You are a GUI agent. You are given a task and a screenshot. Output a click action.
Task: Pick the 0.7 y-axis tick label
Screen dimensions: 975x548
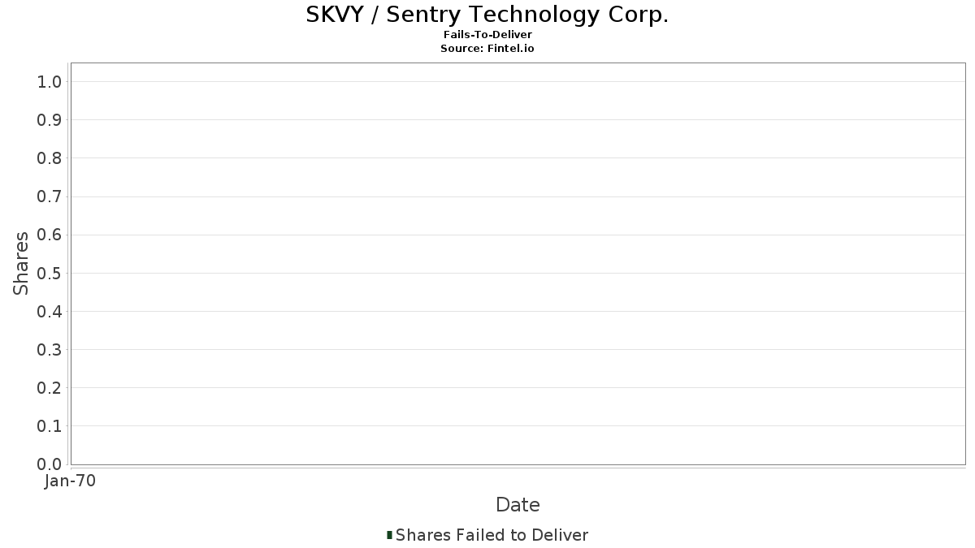coord(50,196)
